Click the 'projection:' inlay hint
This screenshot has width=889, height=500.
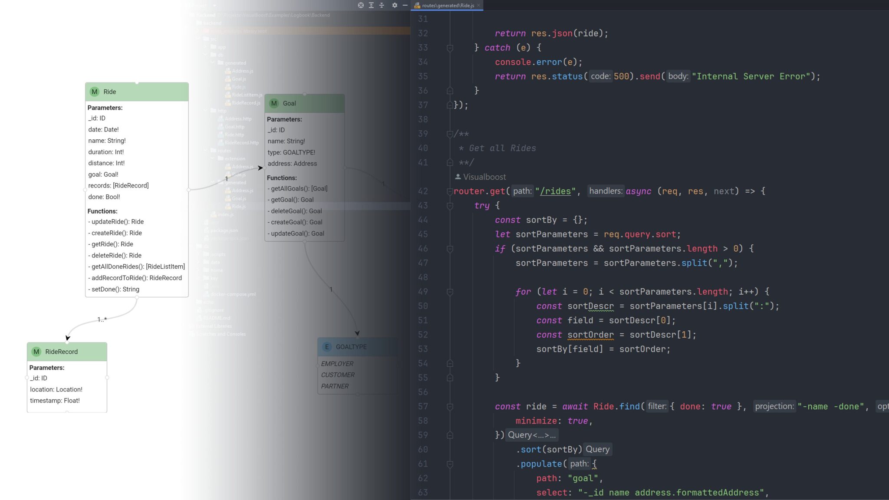coord(774,406)
